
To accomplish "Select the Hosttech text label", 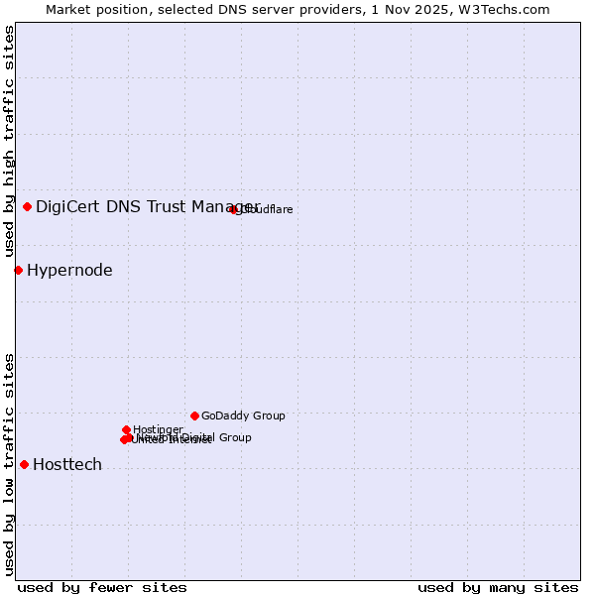I will click(x=67, y=464).
